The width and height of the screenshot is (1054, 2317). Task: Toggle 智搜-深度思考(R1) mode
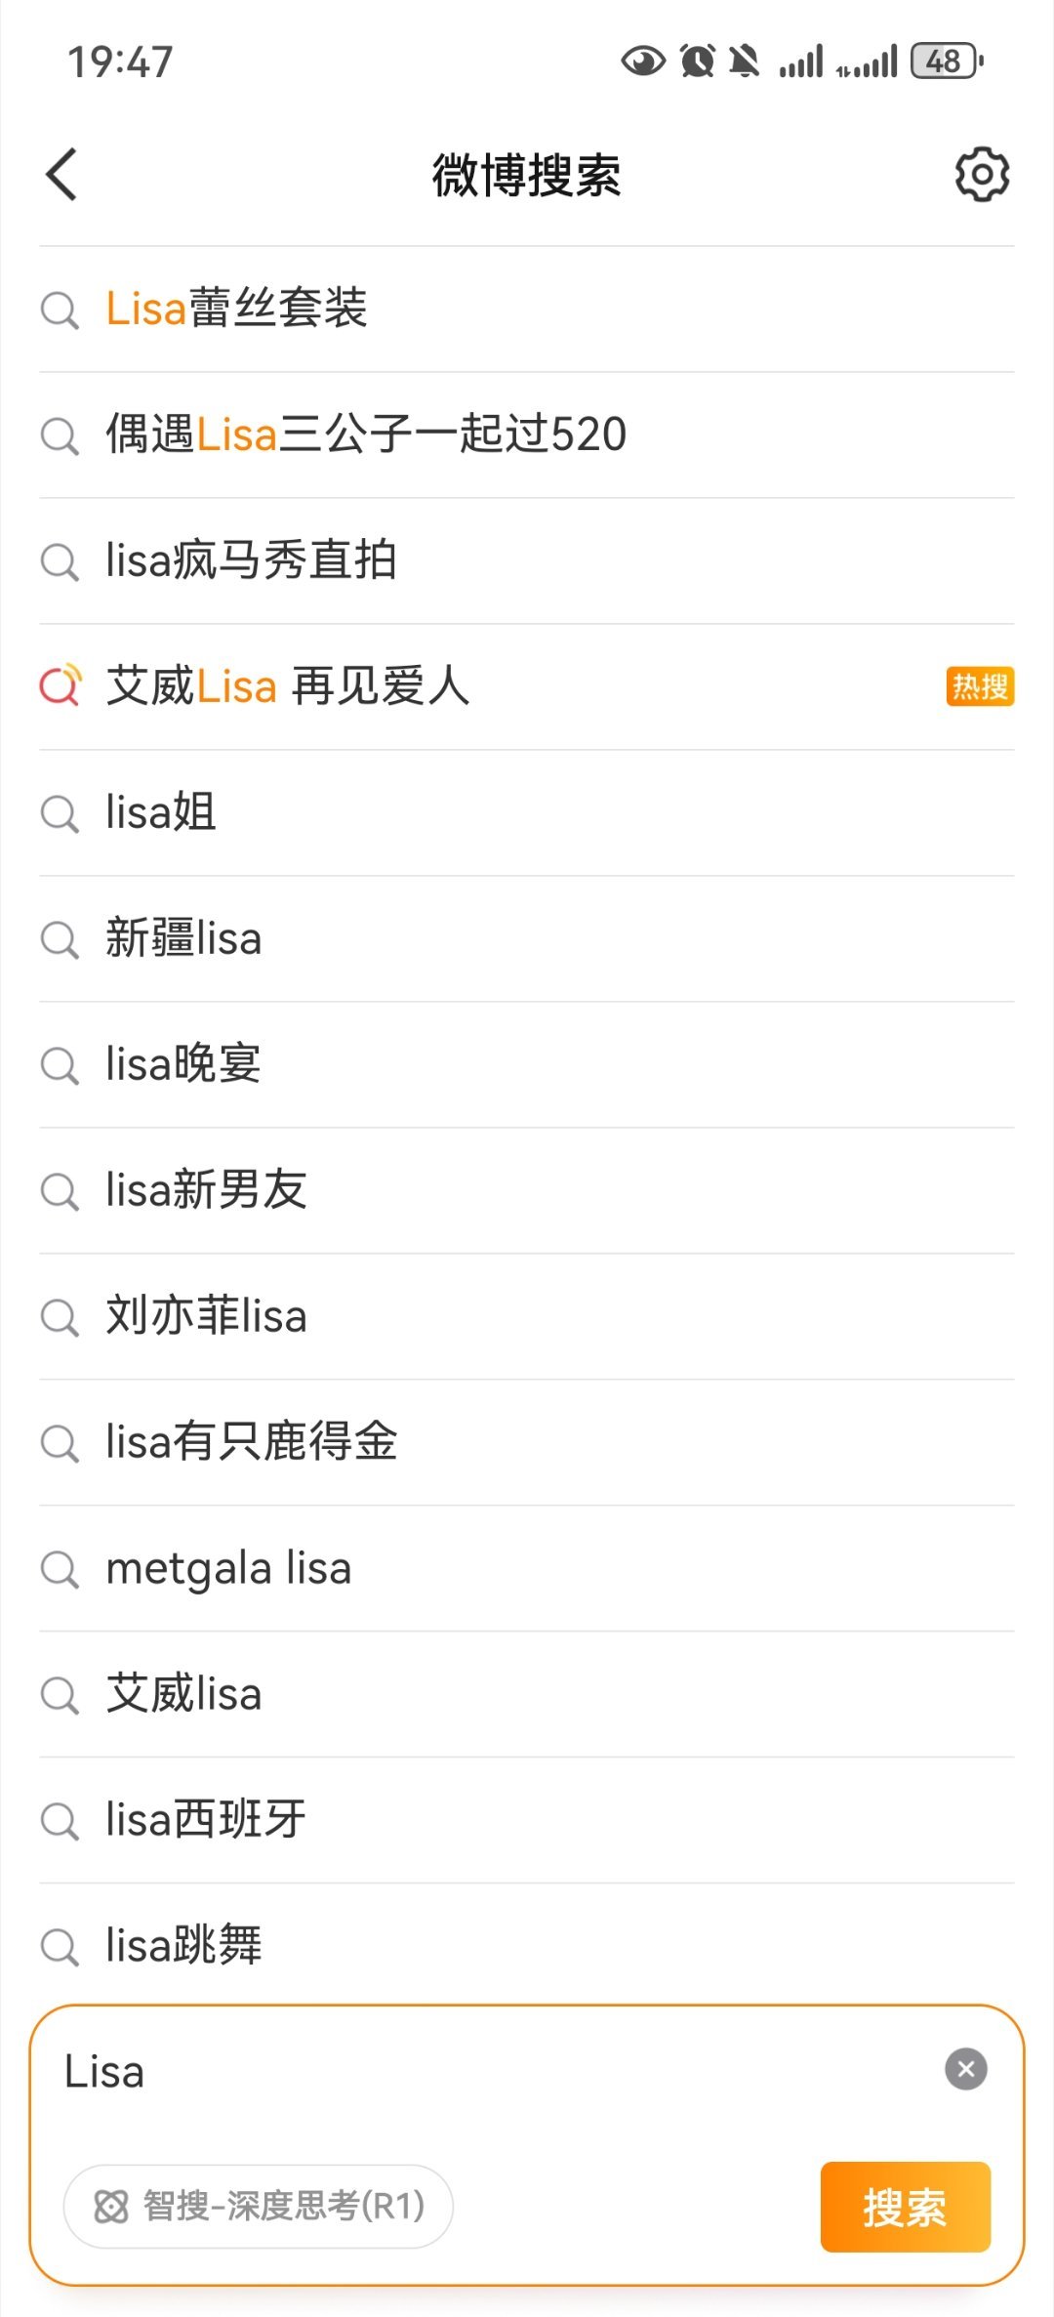point(259,2206)
